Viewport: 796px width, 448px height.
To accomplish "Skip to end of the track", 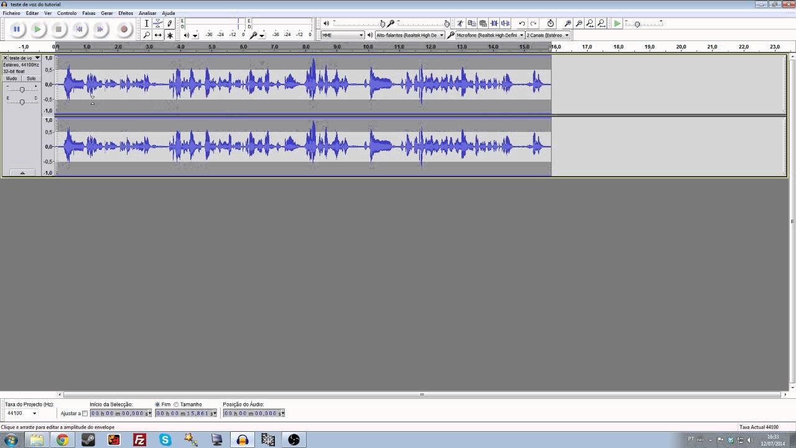I will (99, 29).
